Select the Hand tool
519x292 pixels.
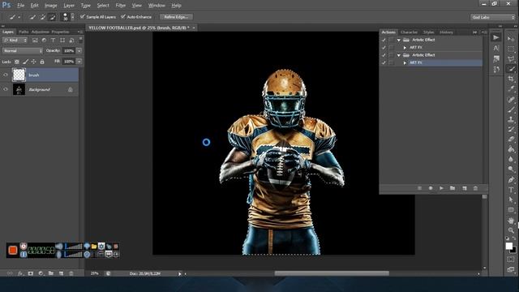[511, 220]
